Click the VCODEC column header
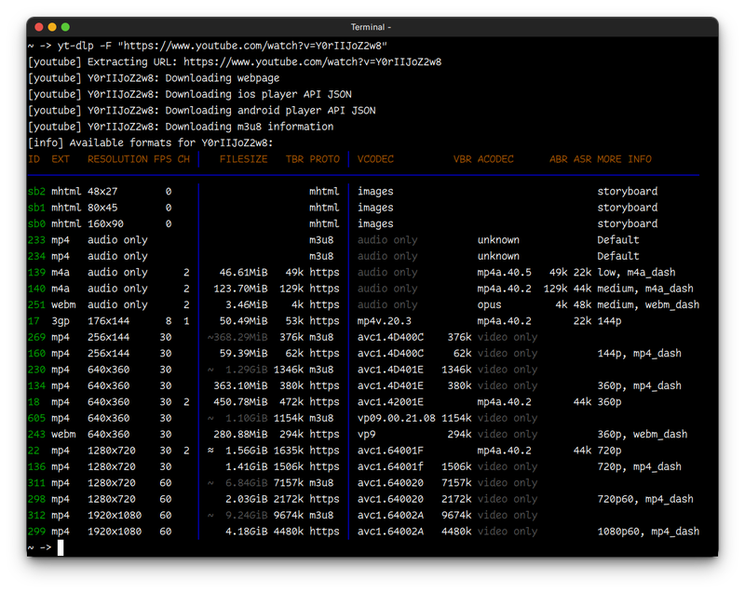The image size is (745, 593). point(375,159)
